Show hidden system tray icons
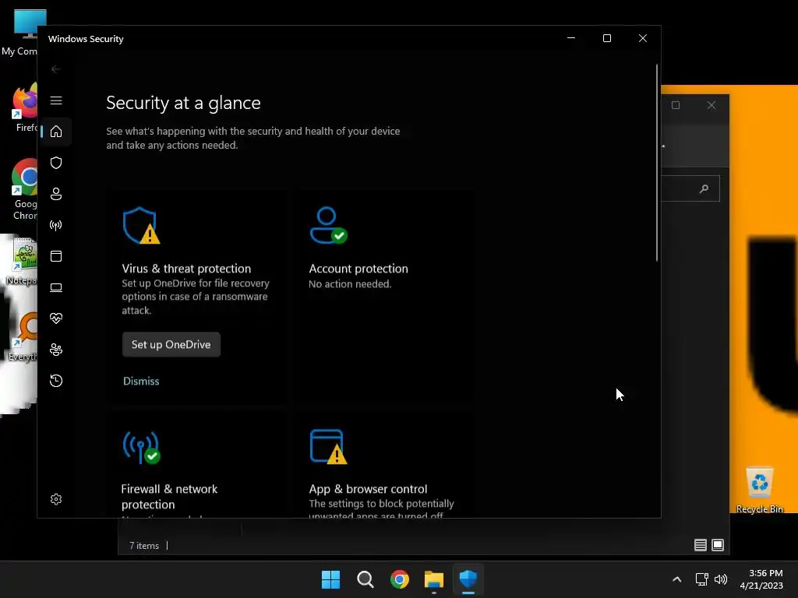The image size is (798, 598). click(677, 579)
